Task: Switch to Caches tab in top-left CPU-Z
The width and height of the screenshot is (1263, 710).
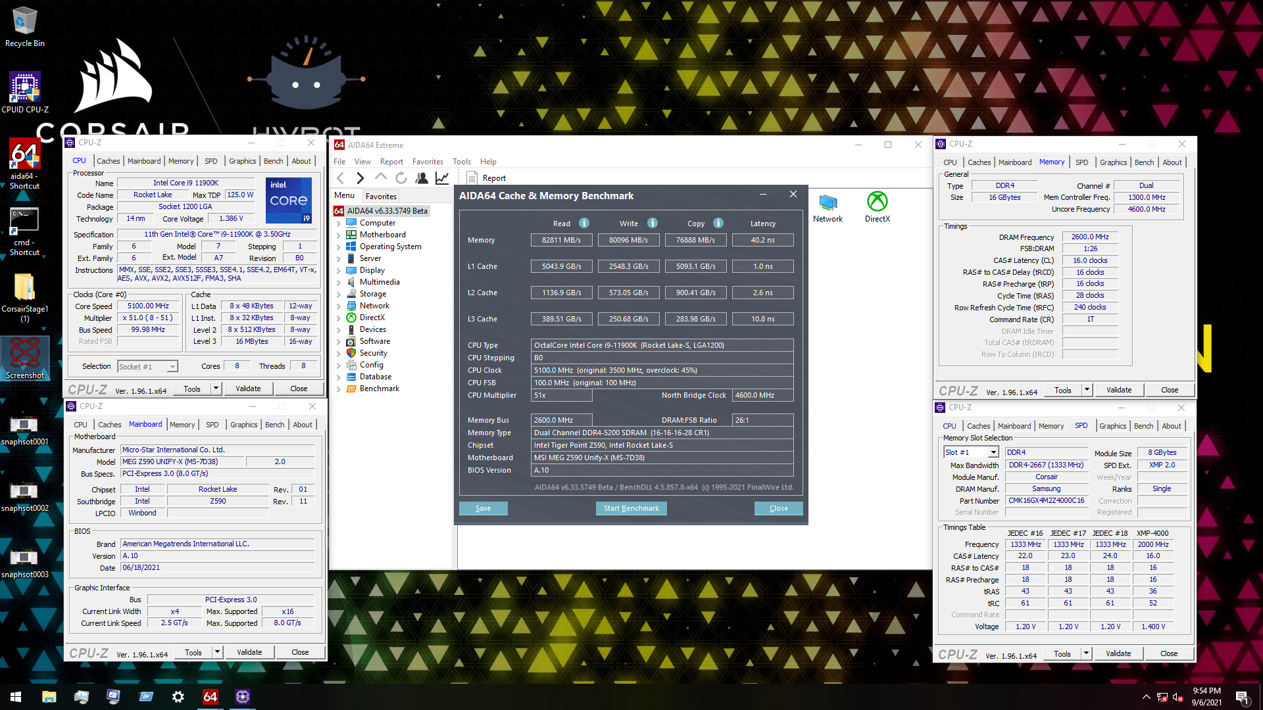Action: click(109, 161)
